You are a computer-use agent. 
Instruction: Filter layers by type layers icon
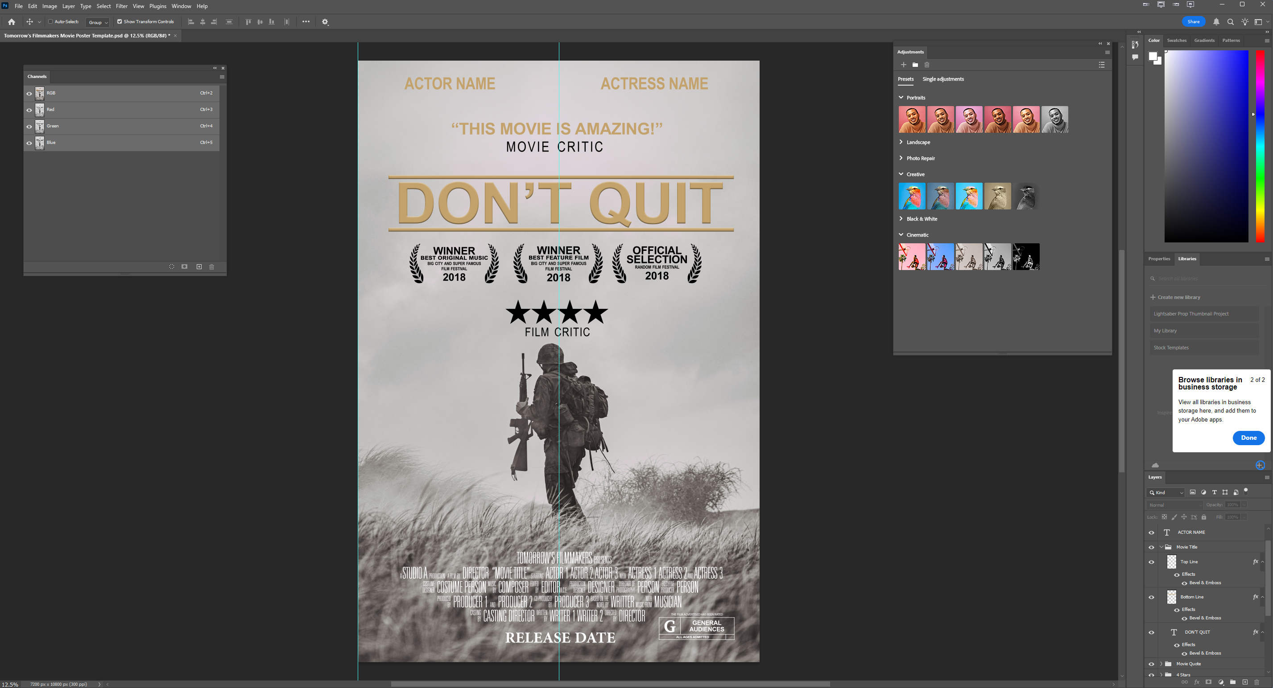pos(1214,492)
